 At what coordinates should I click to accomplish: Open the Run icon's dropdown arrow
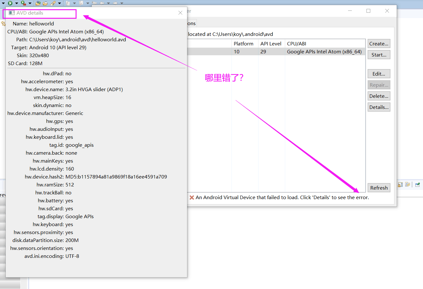[x=17, y=3]
